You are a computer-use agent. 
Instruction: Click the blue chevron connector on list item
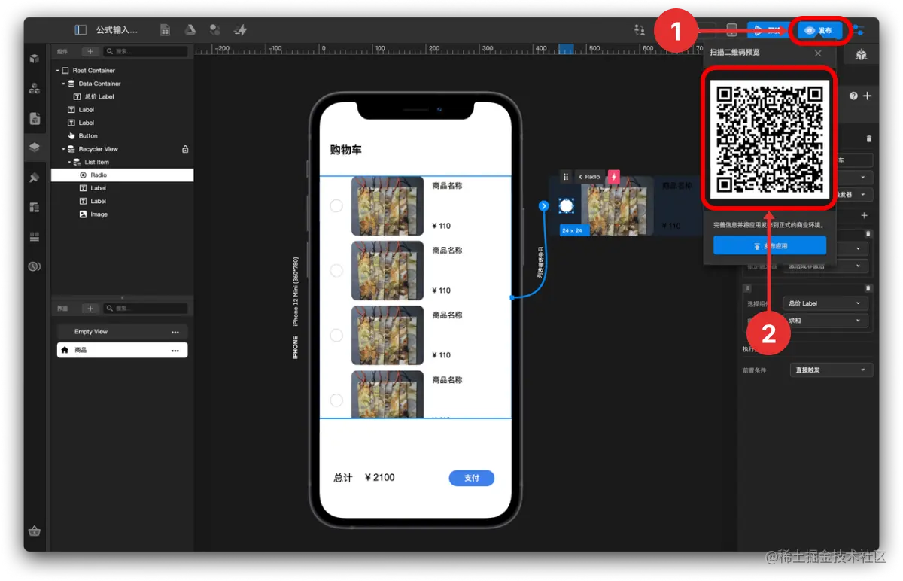coord(544,205)
